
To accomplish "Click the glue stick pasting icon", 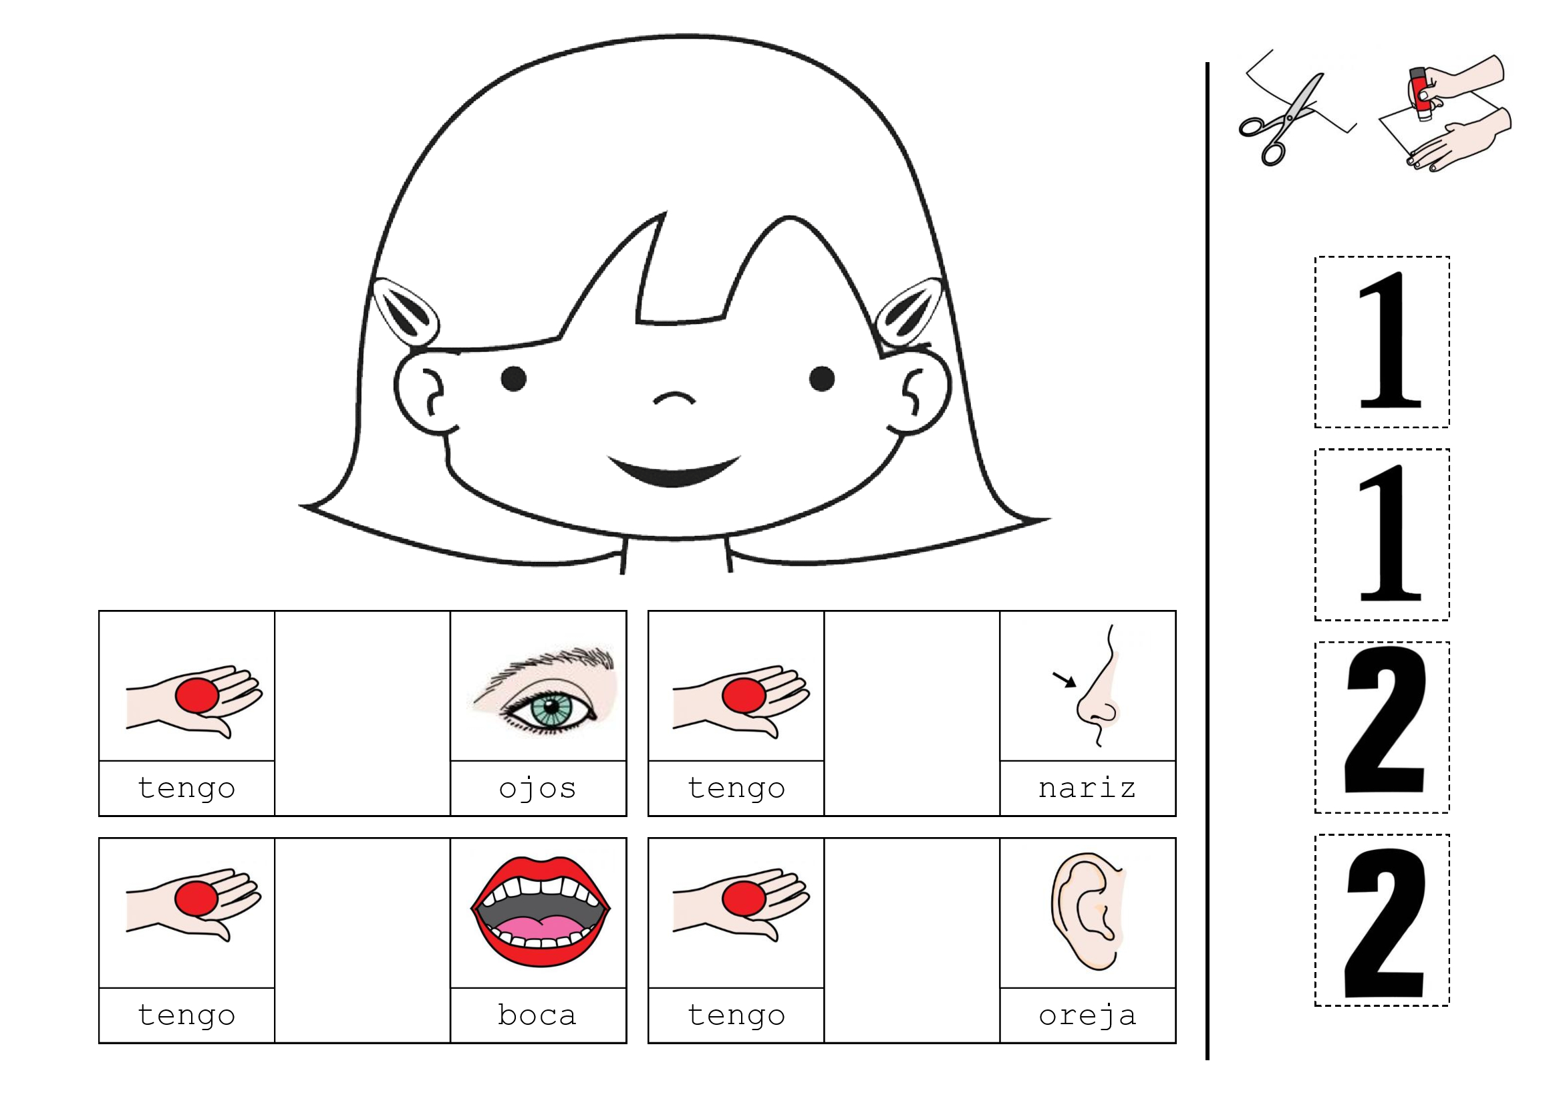I will click(x=1445, y=114).
